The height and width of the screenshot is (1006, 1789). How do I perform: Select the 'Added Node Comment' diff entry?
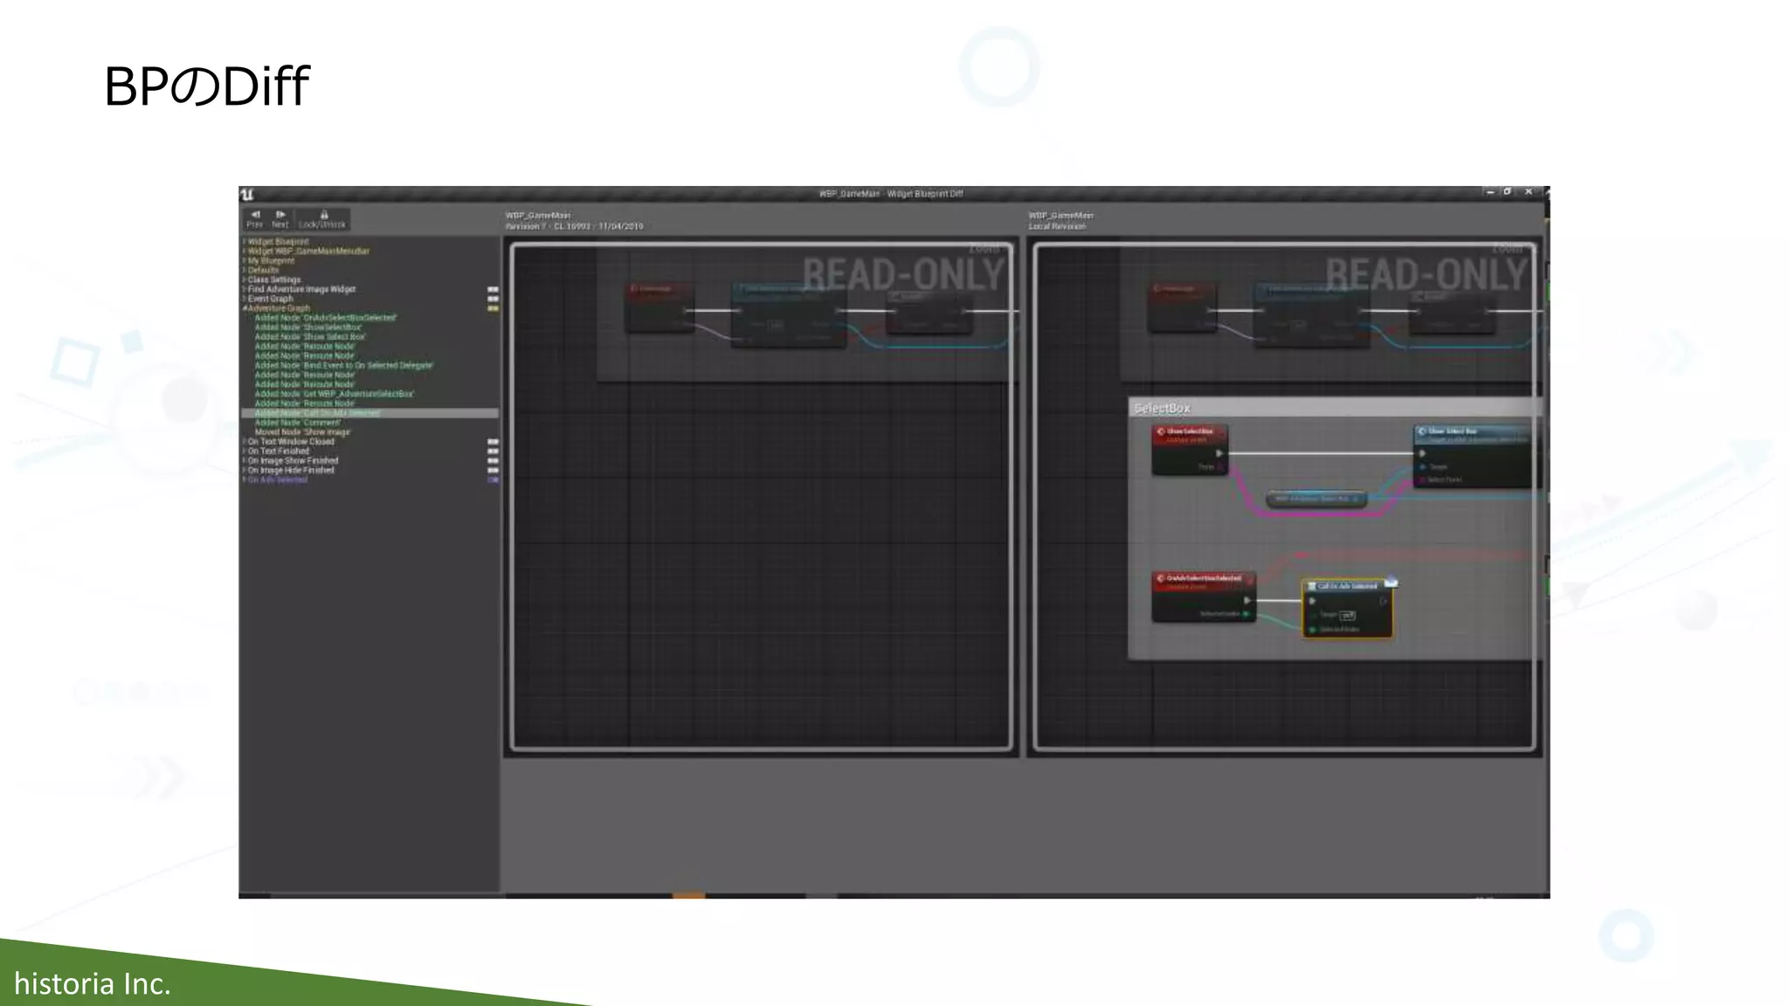point(297,423)
